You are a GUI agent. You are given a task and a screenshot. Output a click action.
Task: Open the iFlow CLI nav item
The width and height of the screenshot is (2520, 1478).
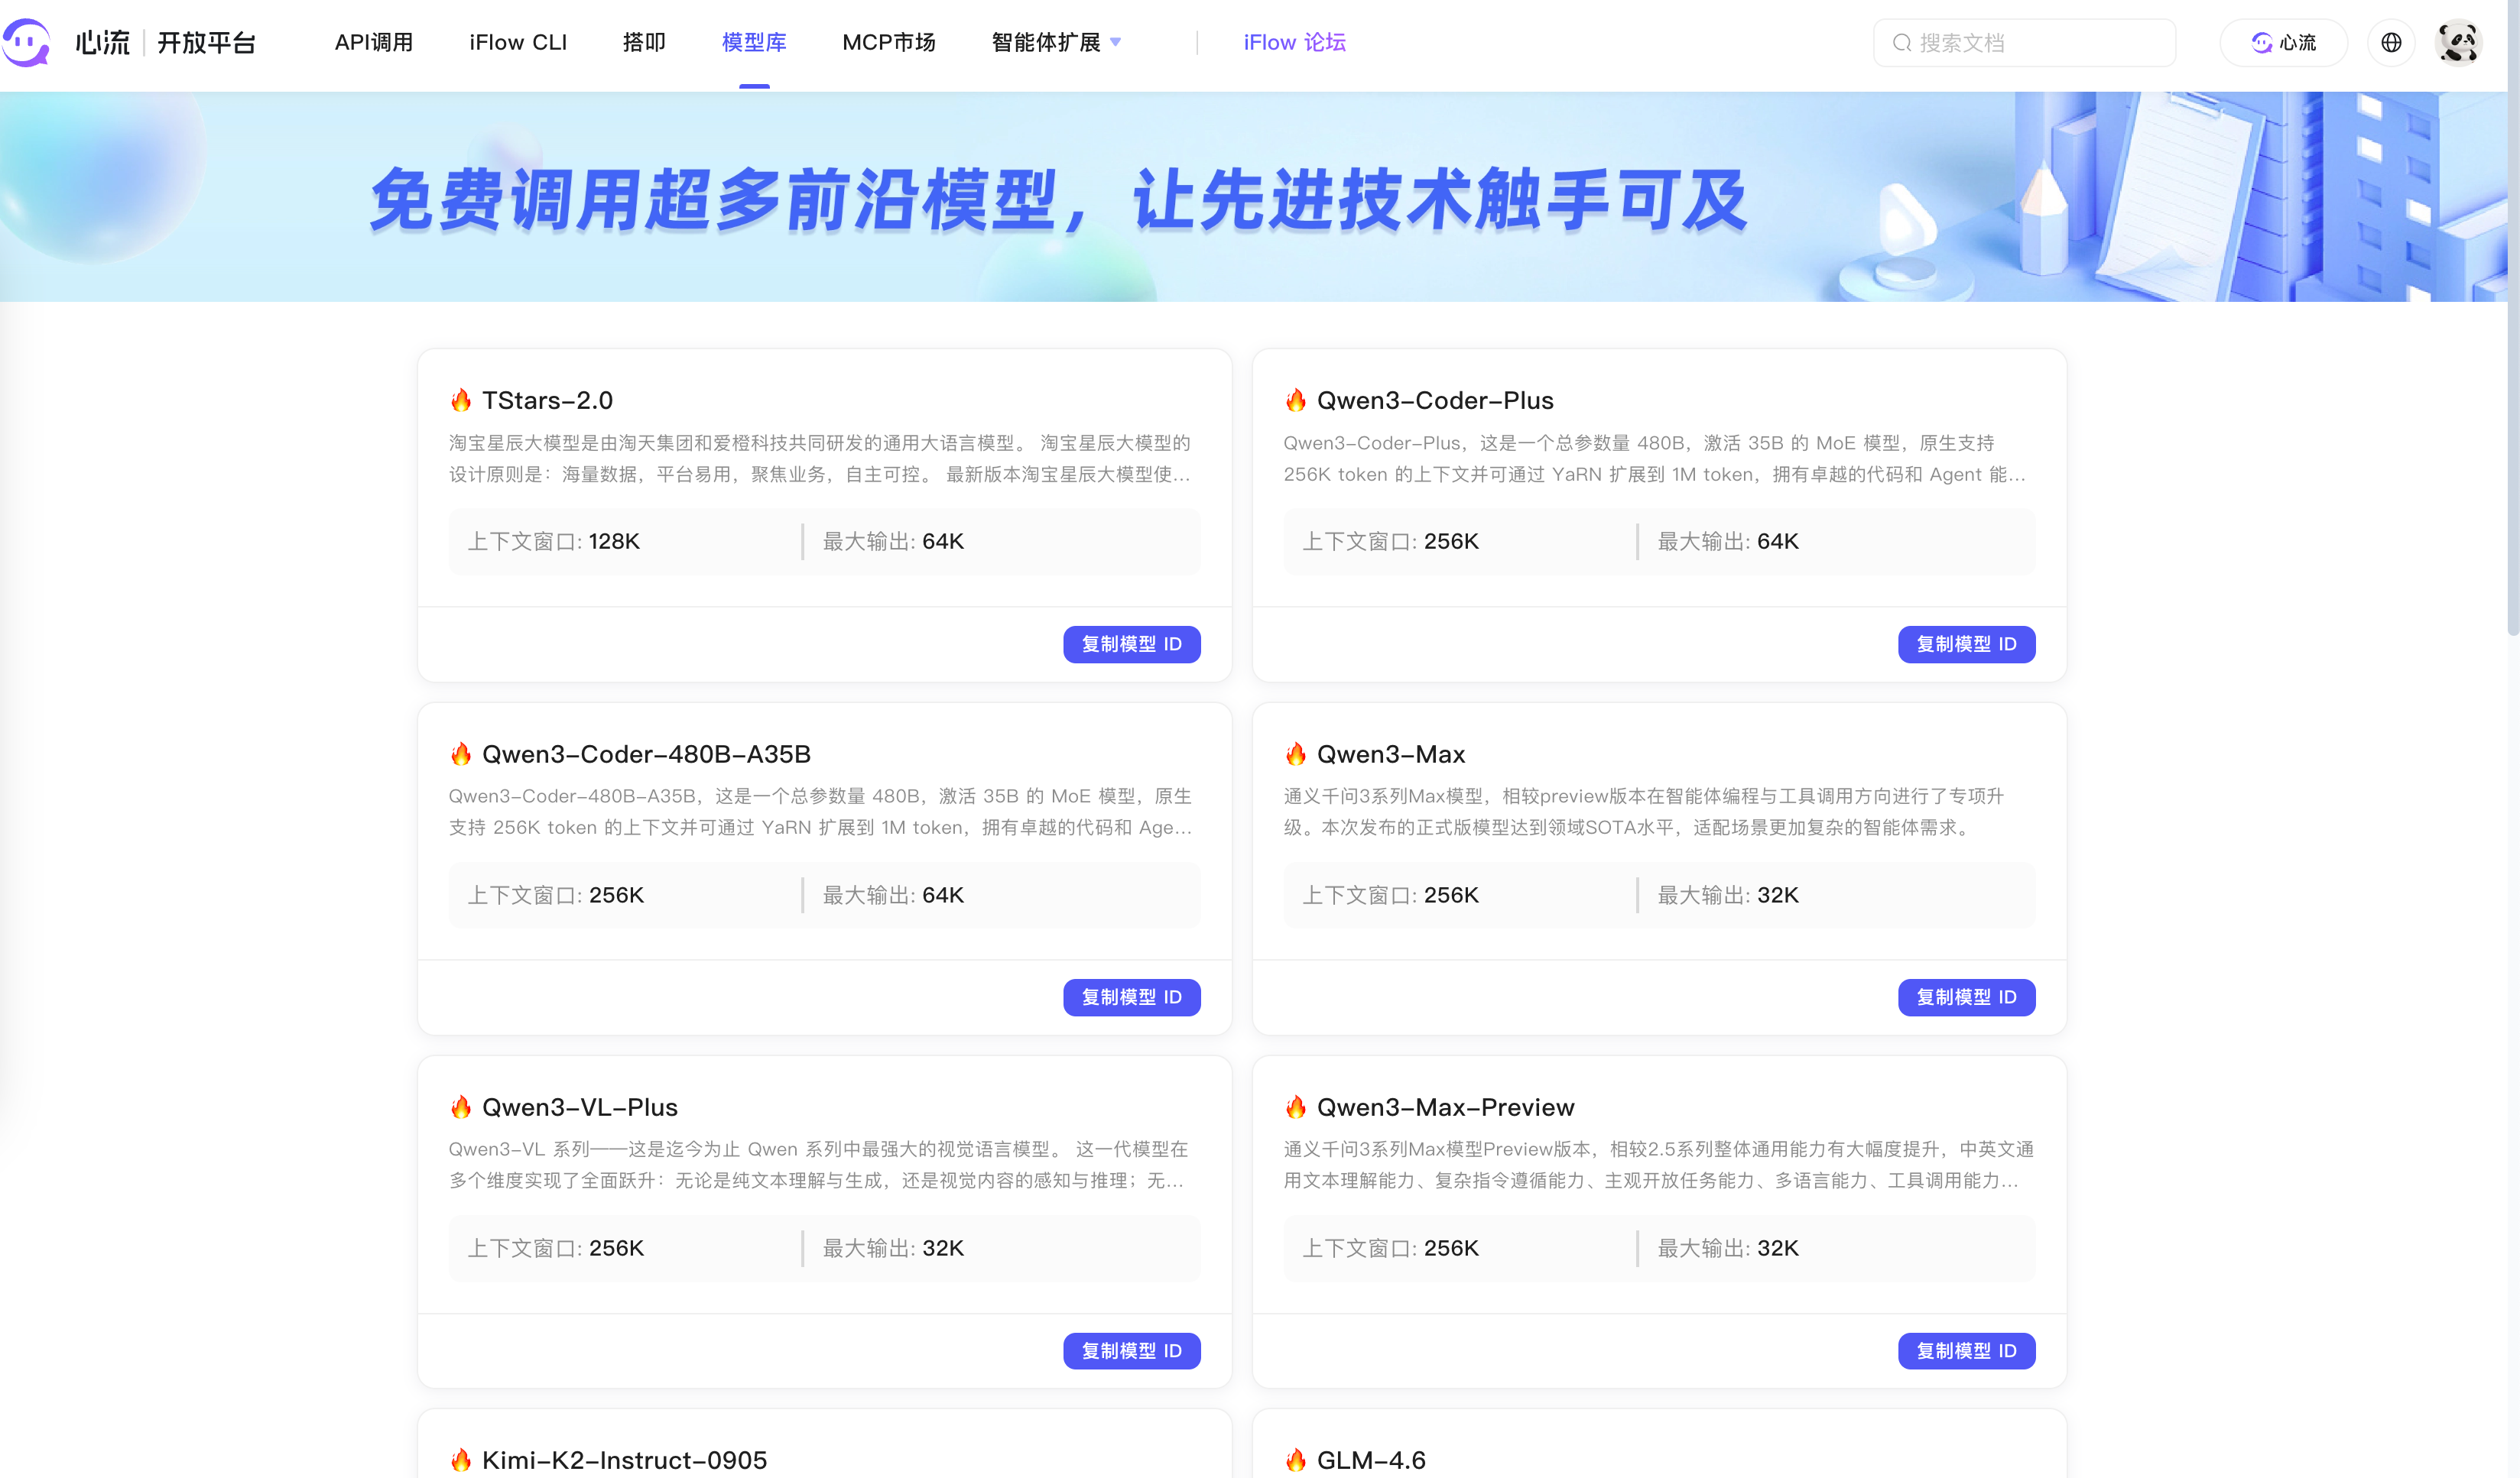(518, 43)
